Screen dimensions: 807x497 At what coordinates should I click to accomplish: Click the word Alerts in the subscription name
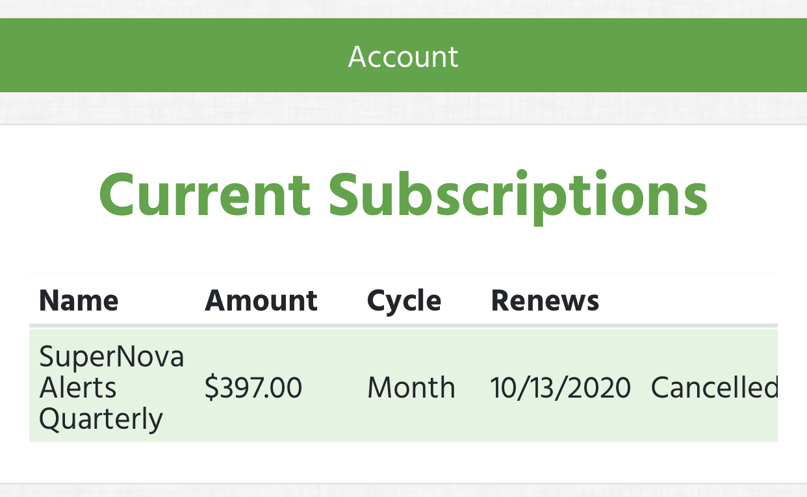pos(78,388)
